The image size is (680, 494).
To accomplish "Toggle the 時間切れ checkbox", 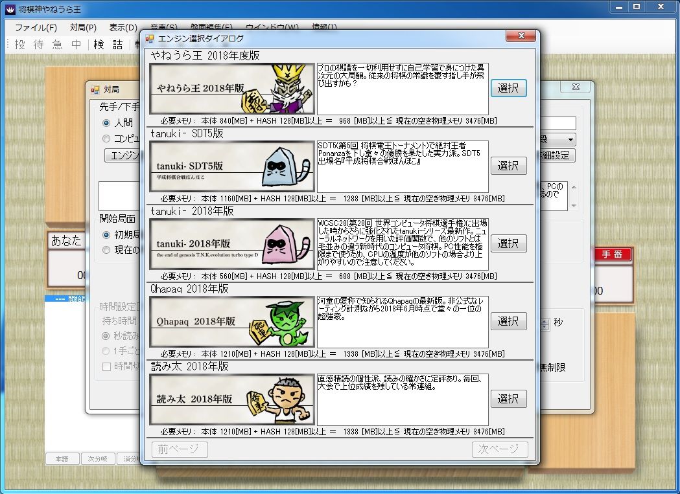I will [106, 366].
